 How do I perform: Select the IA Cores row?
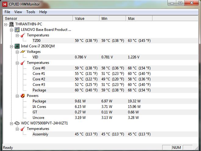[115, 107]
